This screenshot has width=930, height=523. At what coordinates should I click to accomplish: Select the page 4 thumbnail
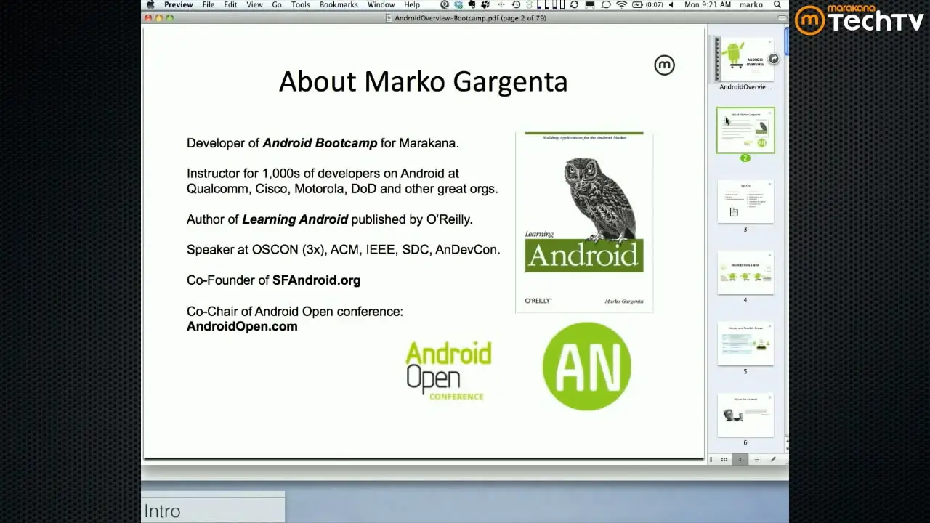tap(745, 273)
